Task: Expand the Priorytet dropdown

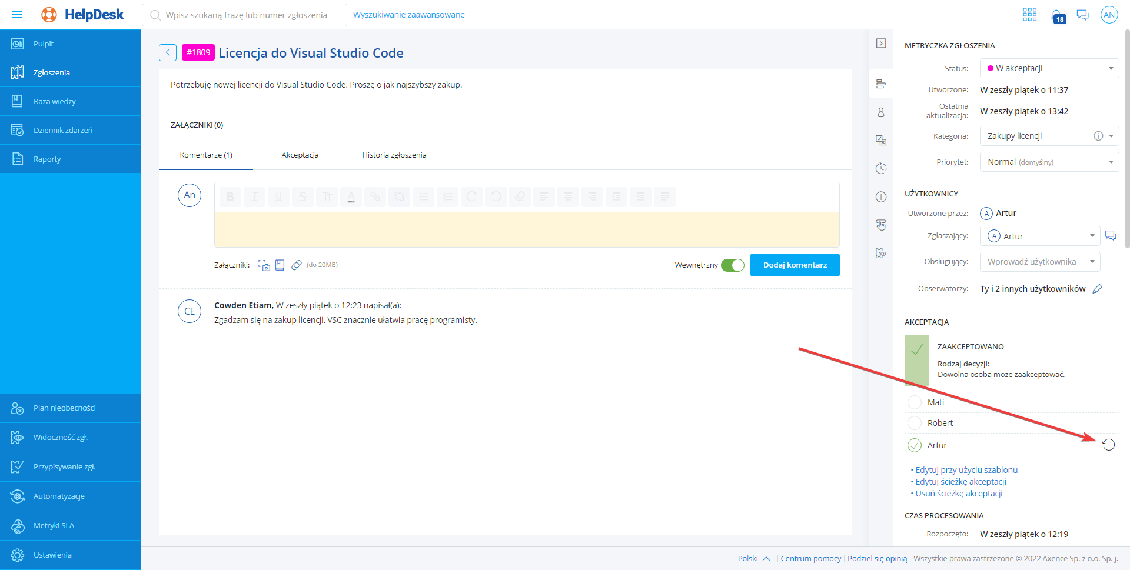Action: (1049, 162)
